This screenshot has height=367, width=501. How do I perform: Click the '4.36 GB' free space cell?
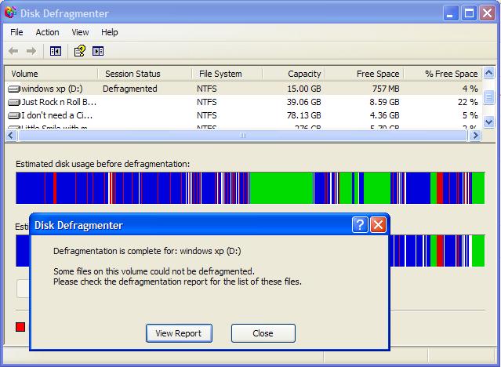[x=385, y=115]
